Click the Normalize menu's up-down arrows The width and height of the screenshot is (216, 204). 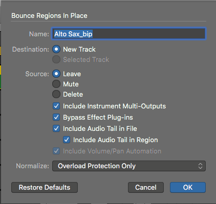click(x=200, y=166)
